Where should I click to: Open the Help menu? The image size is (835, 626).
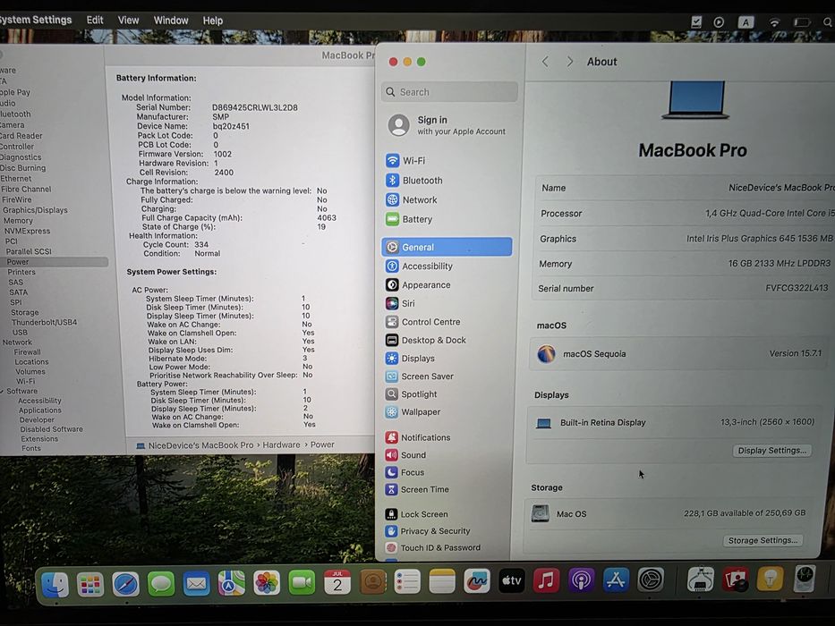coord(212,21)
